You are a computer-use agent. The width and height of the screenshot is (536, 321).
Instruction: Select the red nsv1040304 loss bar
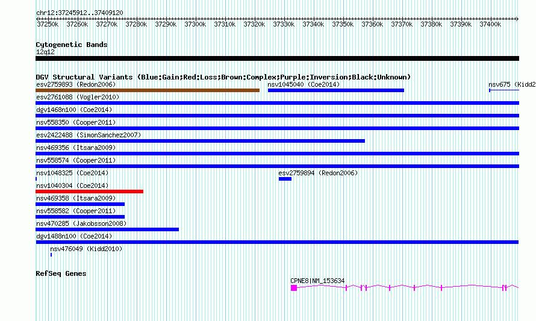89,192
